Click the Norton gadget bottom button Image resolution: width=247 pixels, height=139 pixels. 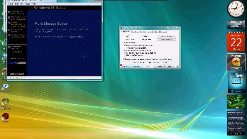[x=236, y=69]
